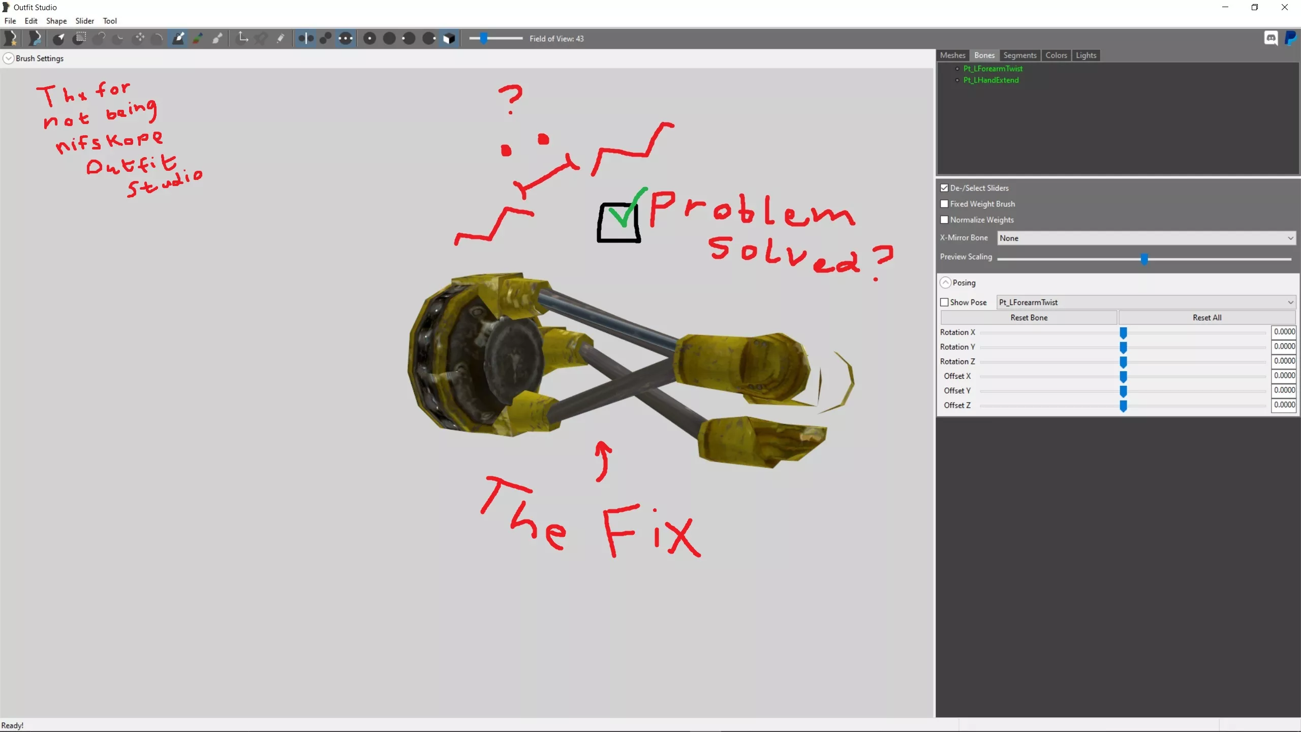
Task: Select the weight paint brush tool
Action: 178,38
